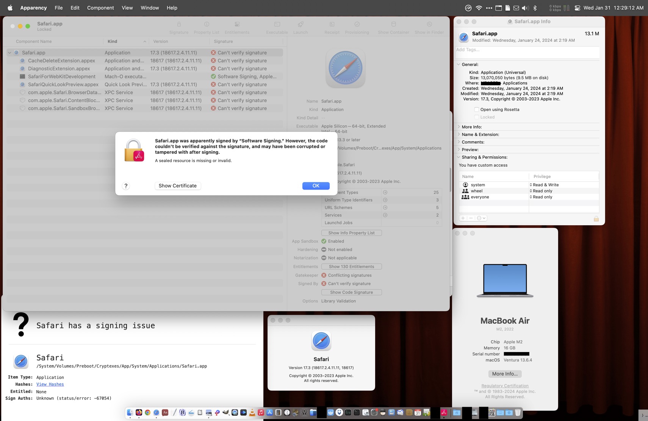The image size is (648, 421).
Task: Open the View menu
Action: click(x=127, y=8)
